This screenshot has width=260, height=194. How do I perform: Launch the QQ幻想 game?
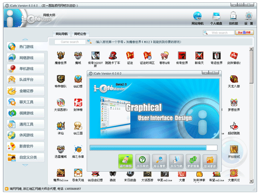[78, 79]
